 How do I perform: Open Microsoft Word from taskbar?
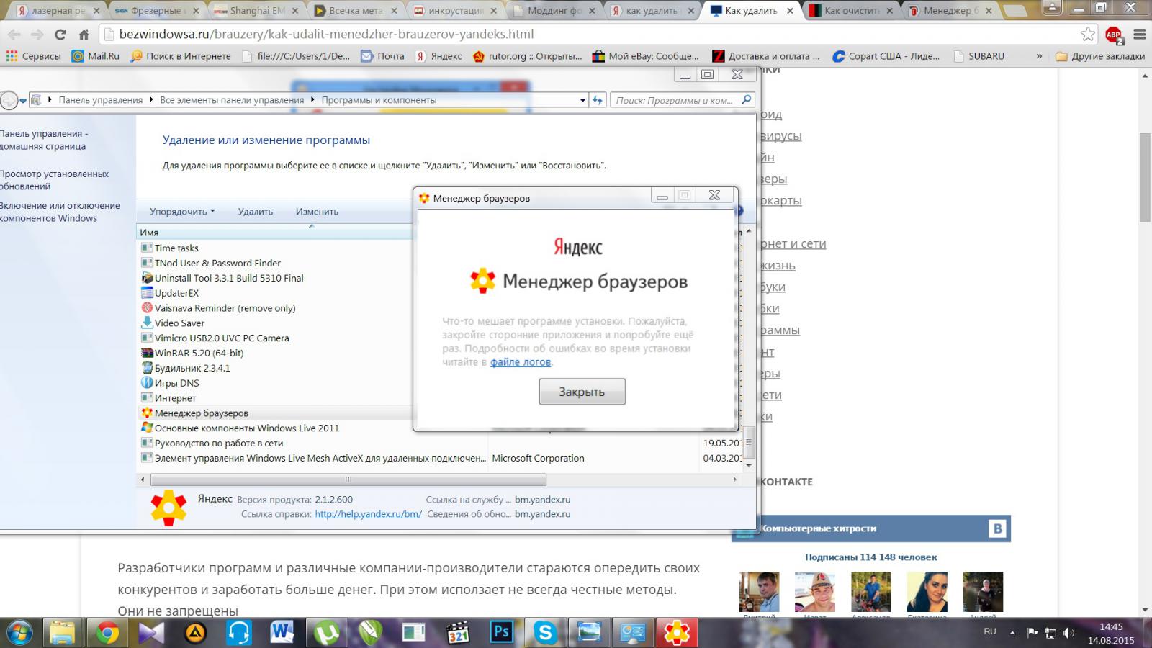pyautogui.click(x=283, y=633)
